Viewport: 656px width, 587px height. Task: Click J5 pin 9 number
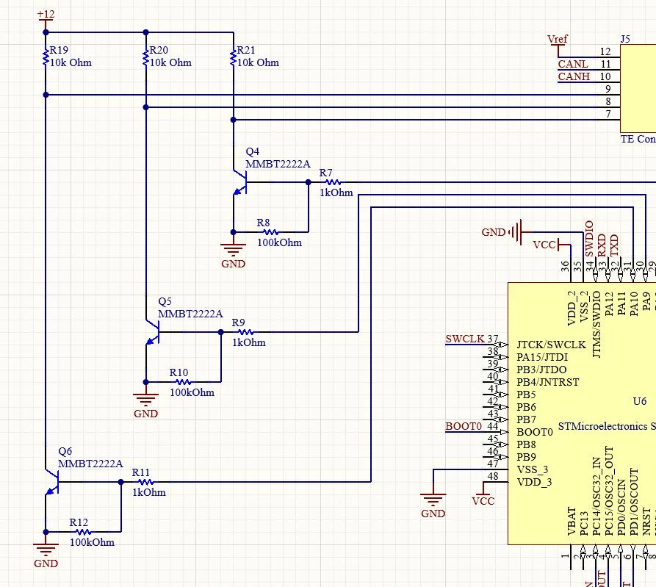click(x=608, y=89)
